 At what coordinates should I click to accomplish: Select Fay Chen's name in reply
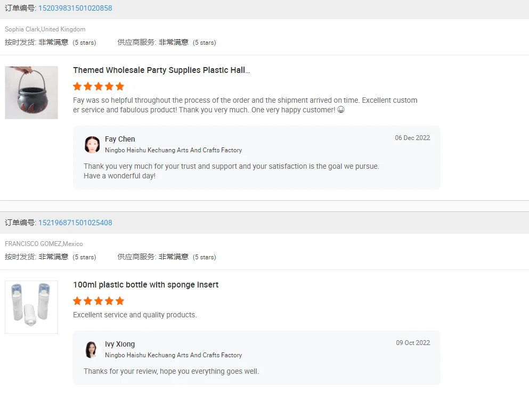(x=120, y=139)
